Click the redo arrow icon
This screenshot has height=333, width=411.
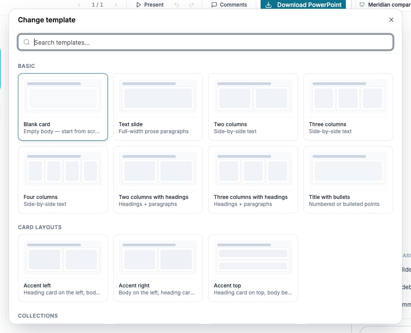click(192, 5)
